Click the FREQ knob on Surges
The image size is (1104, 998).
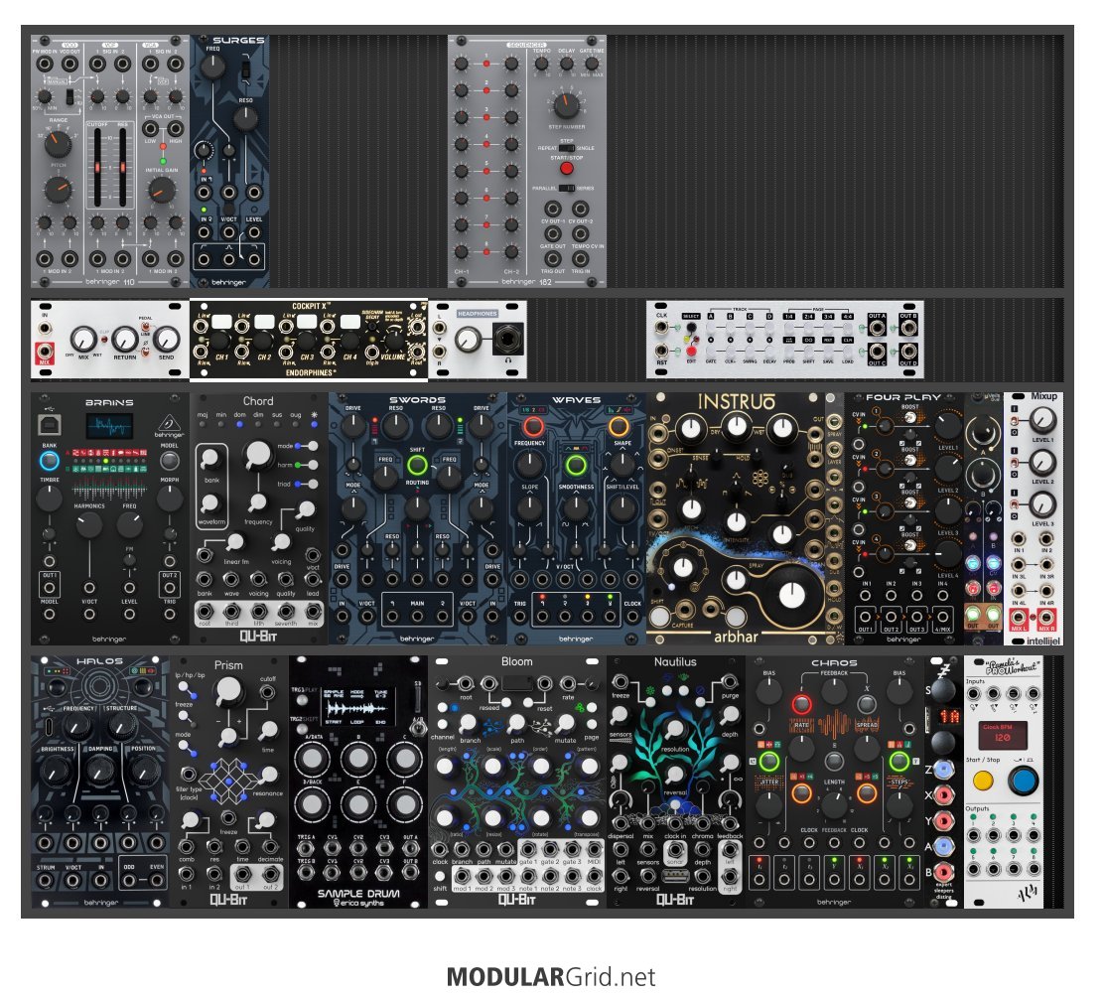point(211,68)
